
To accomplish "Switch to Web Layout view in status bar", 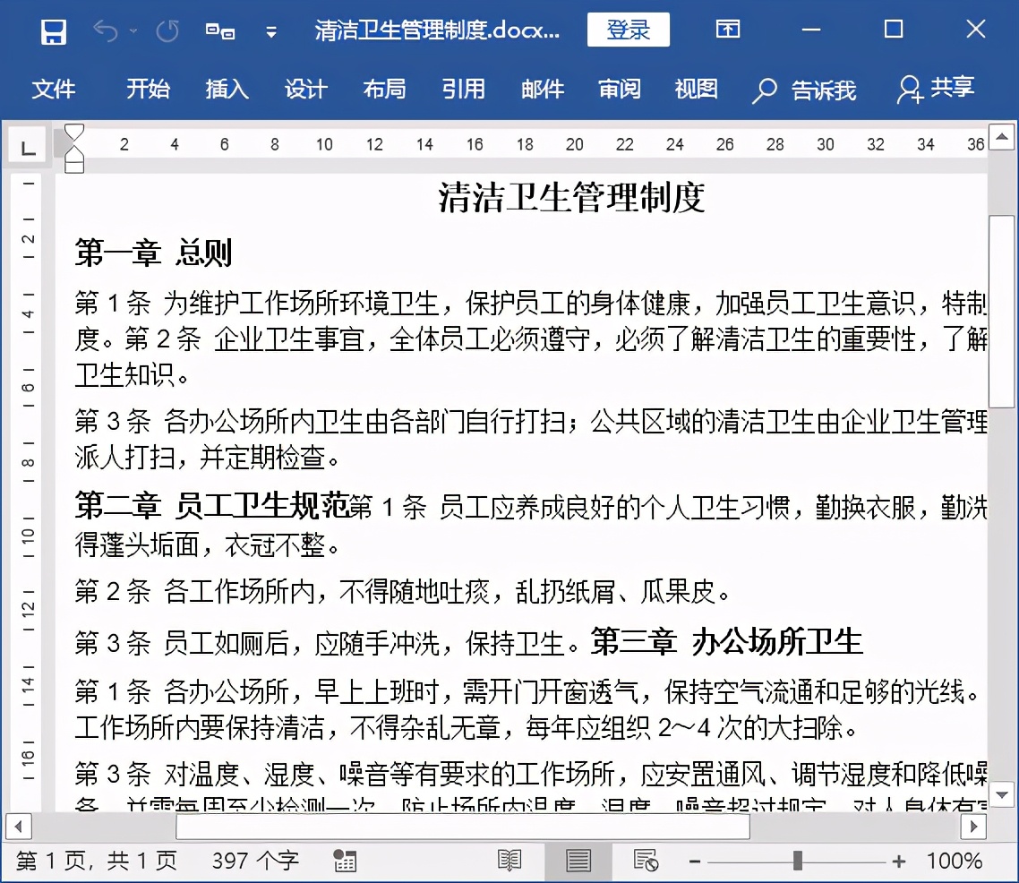I will [647, 859].
